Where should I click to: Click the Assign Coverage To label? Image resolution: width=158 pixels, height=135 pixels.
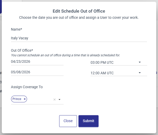pos(27,87)
